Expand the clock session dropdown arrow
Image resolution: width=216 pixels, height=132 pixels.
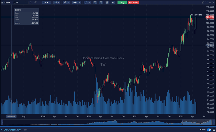80,2
